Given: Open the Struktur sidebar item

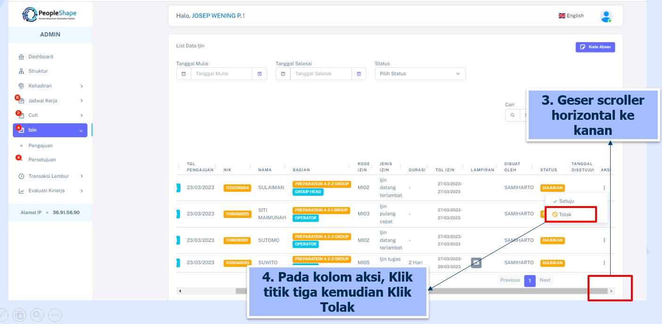Looking at the screenshot, I should pyautogui.click(x=38, y=71).
